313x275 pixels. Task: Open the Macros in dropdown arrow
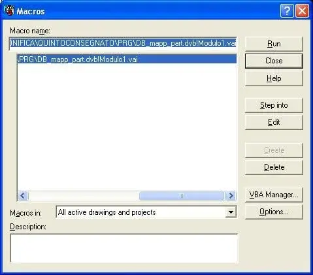pos(231,212)
